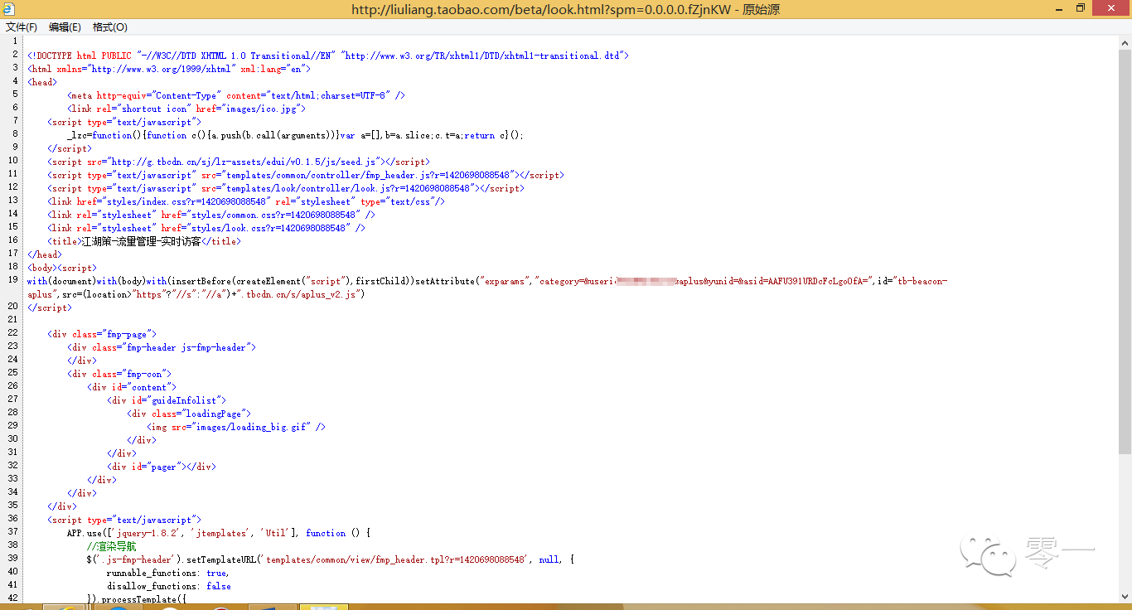Click line number 19 in the gutter
The width and height of the screenshot is (1132, 610).
tap(12, 279)
